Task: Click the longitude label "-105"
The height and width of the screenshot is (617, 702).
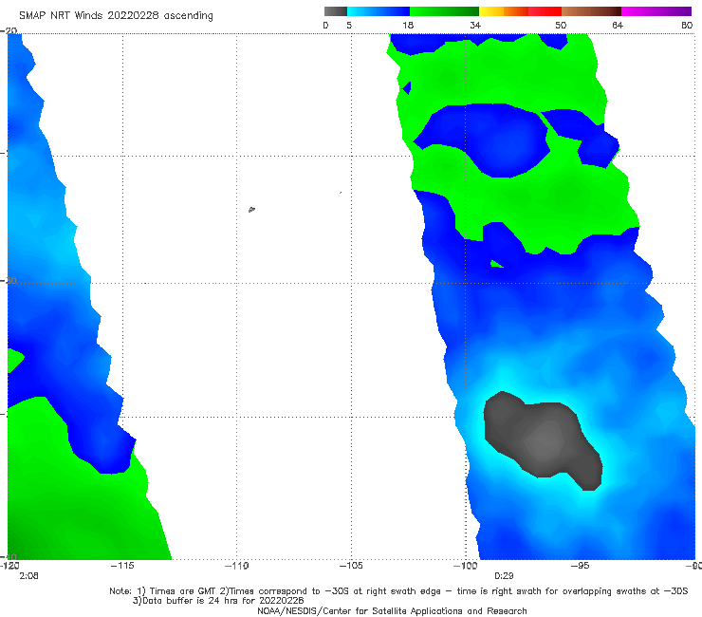Action: pyautogui.click(x=351, y=566)
